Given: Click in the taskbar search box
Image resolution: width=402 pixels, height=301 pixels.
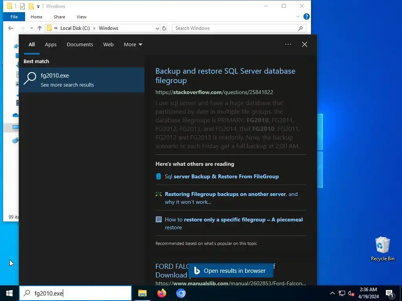Looking at the screenshot, I should [x=75, y=293].
